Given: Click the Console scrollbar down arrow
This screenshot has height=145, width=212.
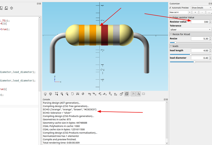Looking at the screenshot, I should click(167, 144).
